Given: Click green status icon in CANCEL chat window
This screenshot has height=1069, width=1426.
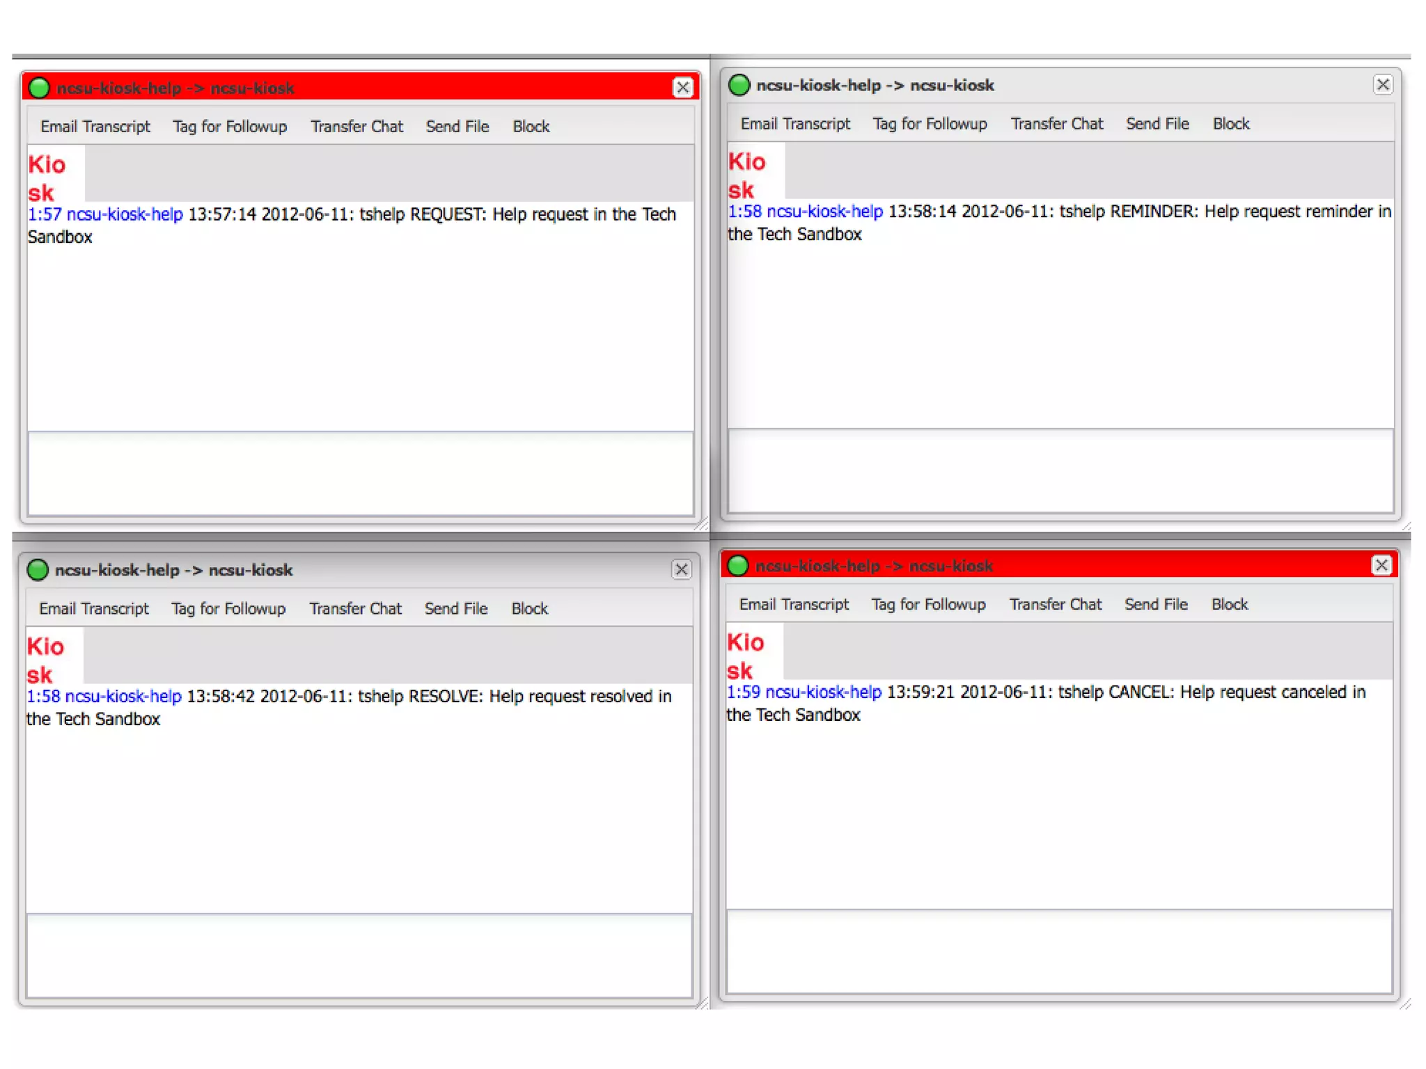Looking at the screenshot, I should tap(738, 566).
